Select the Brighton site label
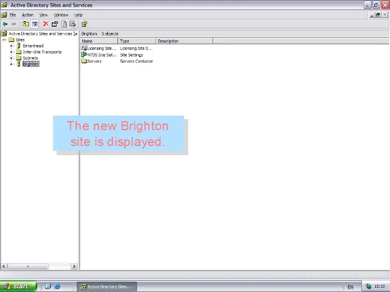The image size is (390, 292). 31,64
